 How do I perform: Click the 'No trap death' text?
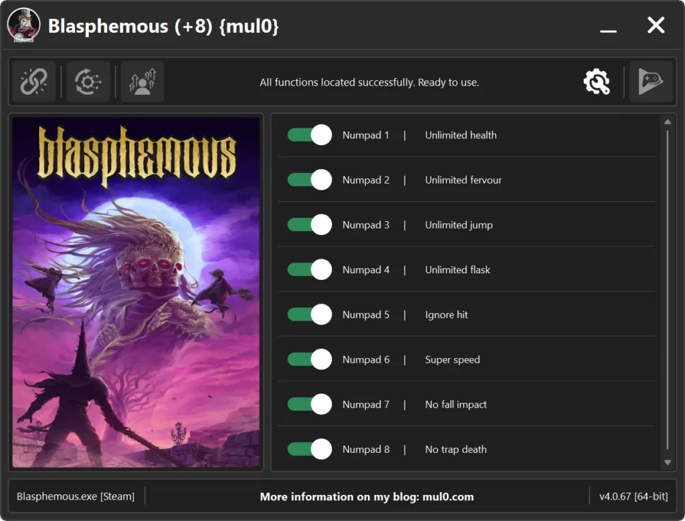coord(456,450)
